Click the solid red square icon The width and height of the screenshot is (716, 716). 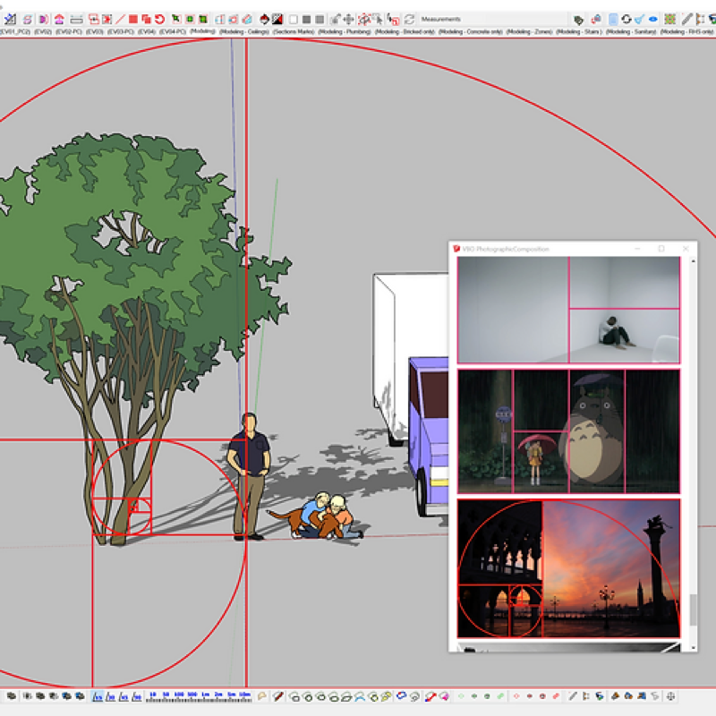(x=132, y=19)
